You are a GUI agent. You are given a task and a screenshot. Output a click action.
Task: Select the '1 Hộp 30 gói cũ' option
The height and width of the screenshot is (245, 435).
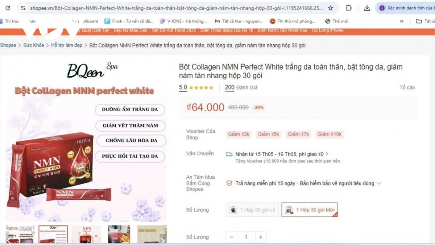pyautogui.click(x=252, y=210)
